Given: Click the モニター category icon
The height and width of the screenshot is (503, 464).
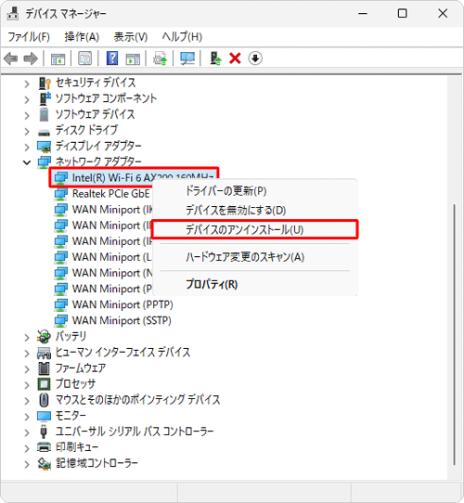Looking at the screenshot, I should [44, 416].
